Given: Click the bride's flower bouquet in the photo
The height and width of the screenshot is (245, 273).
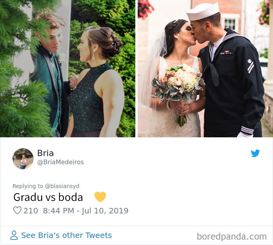Looking at the screenshot, I should pyautogui.click(x=177, y=83).
